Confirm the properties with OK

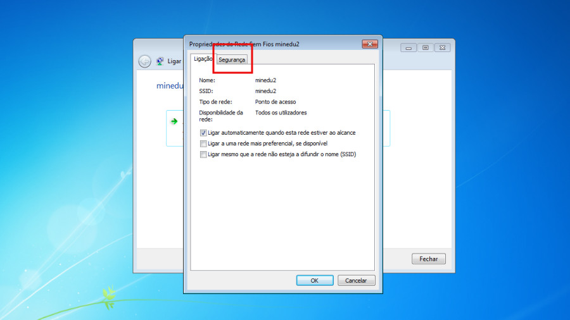coord(315,280)
